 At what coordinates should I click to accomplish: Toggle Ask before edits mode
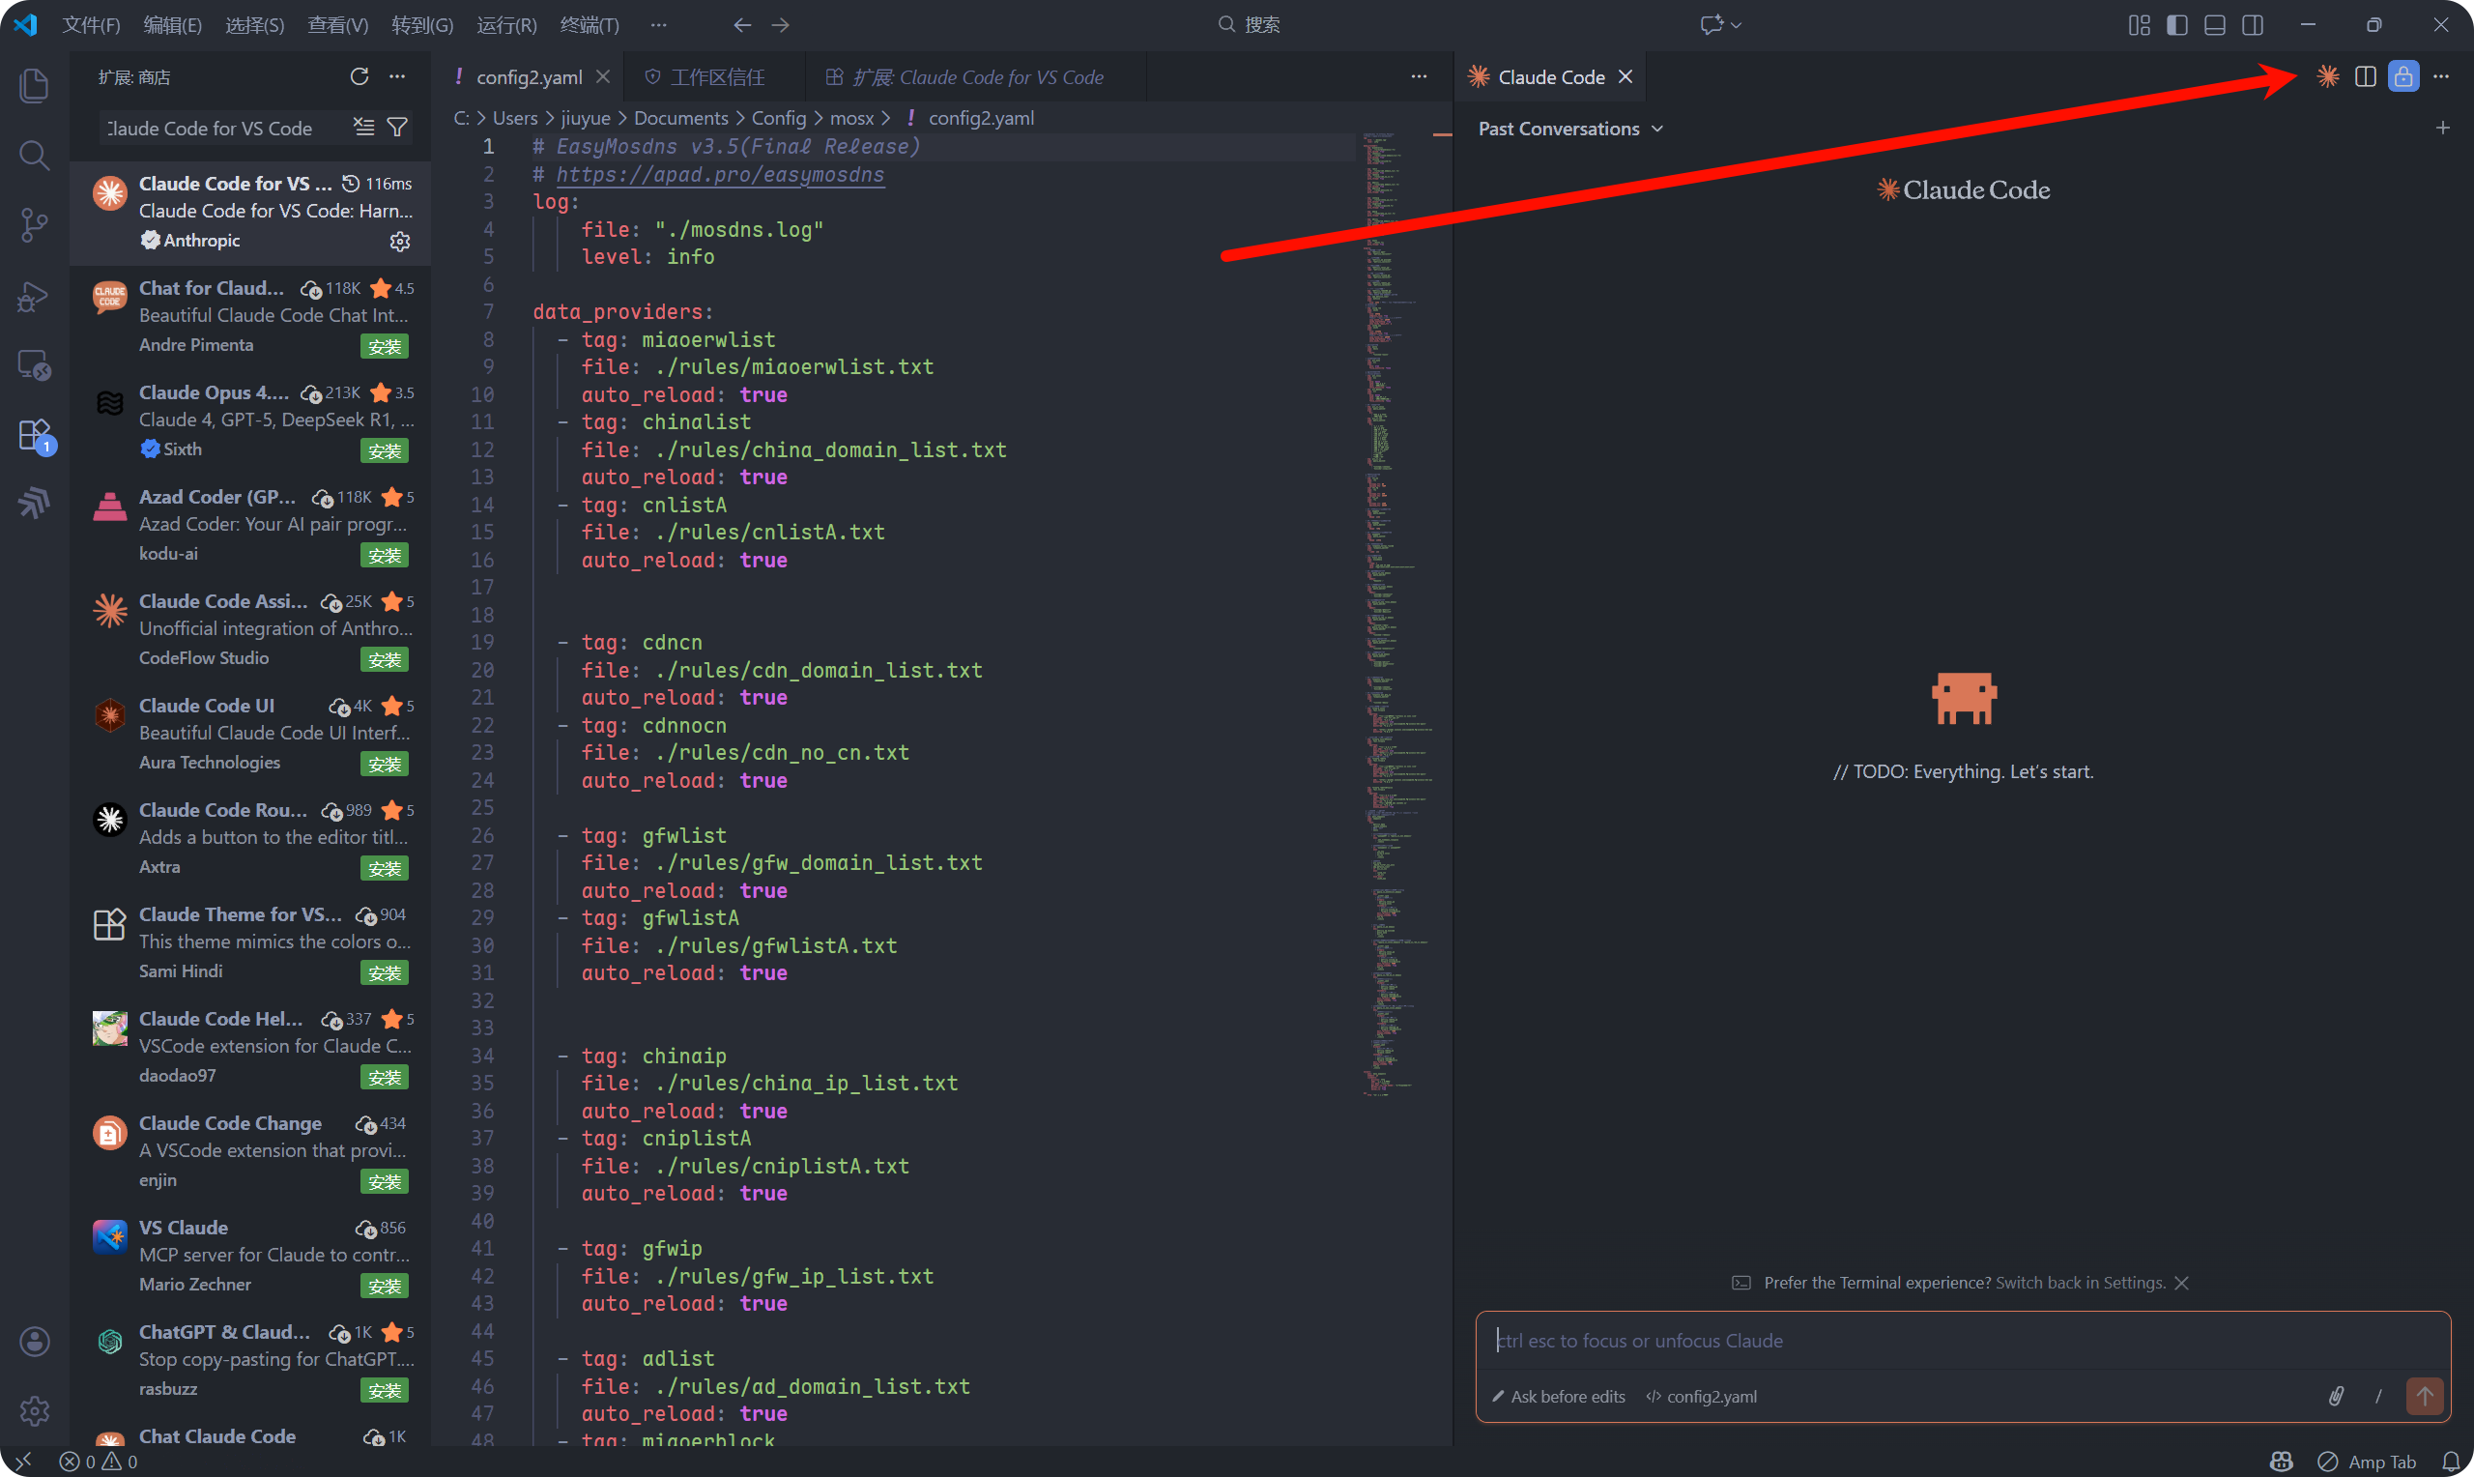[1559, 1397]
